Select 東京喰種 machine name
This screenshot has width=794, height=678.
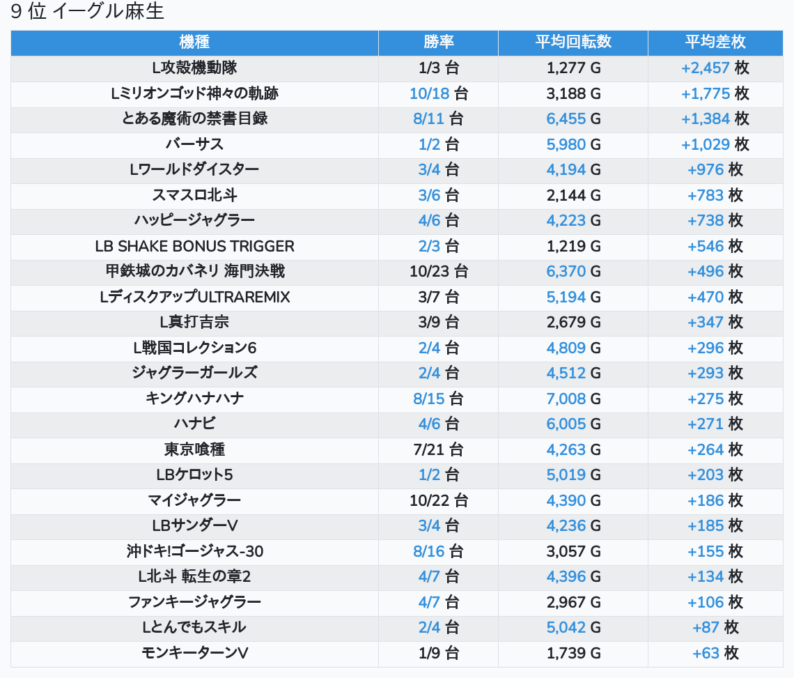[x=194, y=450]
